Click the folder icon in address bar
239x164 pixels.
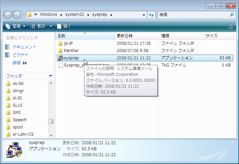point(29,14)
